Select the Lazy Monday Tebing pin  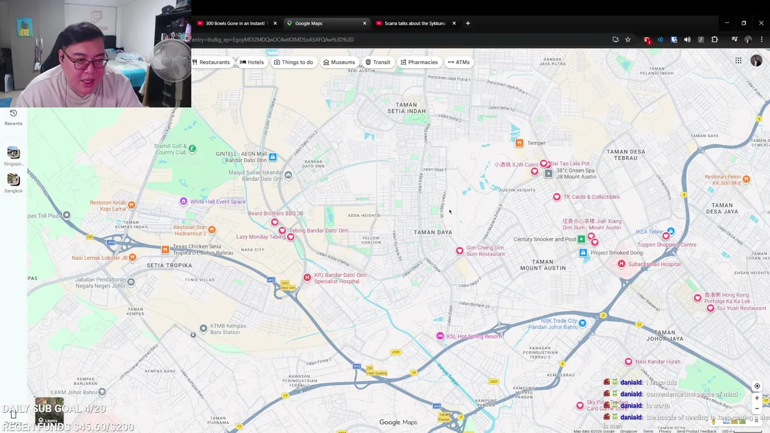click(291, 237)
